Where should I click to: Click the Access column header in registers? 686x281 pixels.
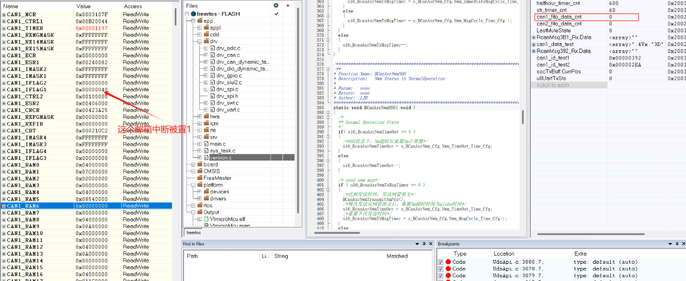point(146,6)
